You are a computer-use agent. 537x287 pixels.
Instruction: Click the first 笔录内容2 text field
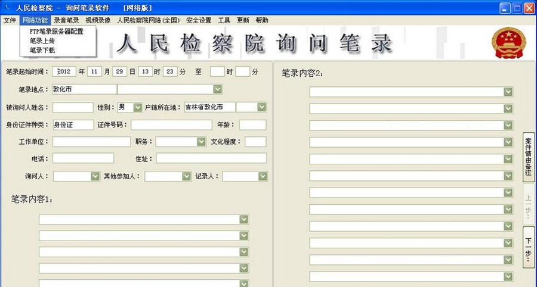407,92
